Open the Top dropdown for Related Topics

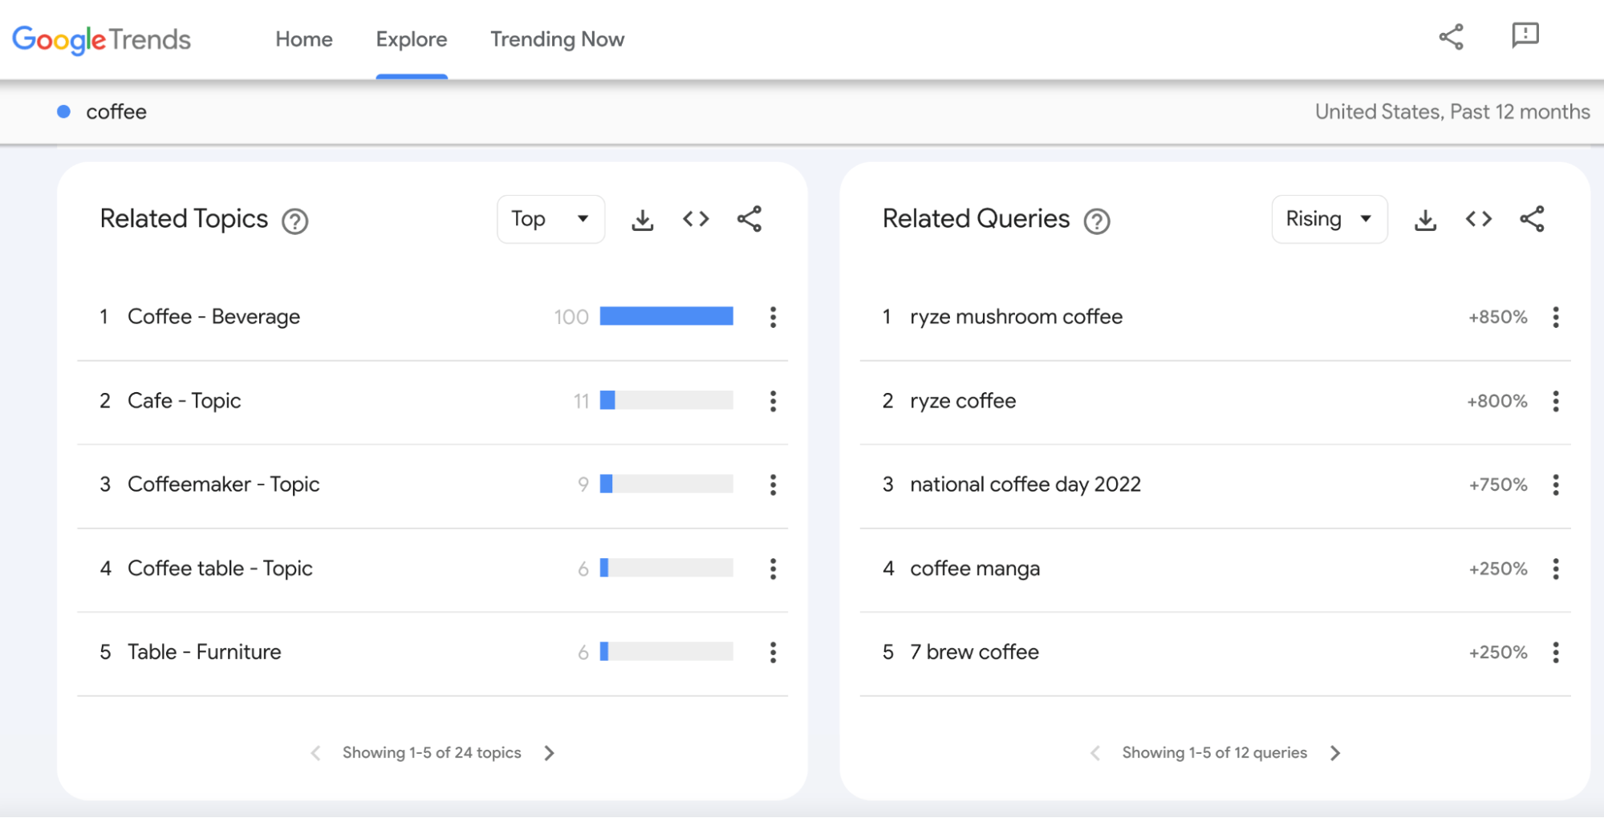click(x=550, y=218)
